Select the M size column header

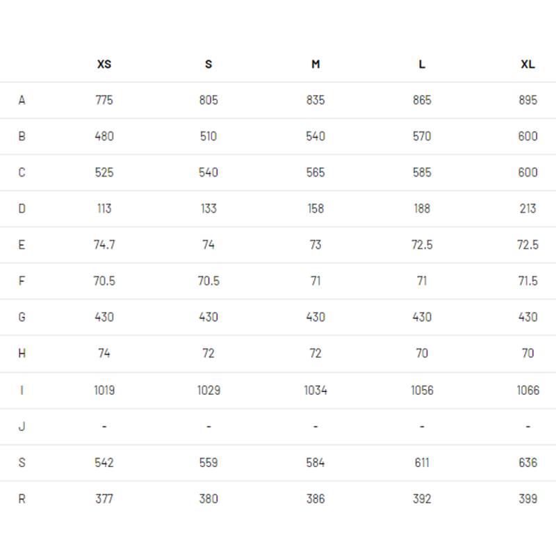(x=316, y=64)
